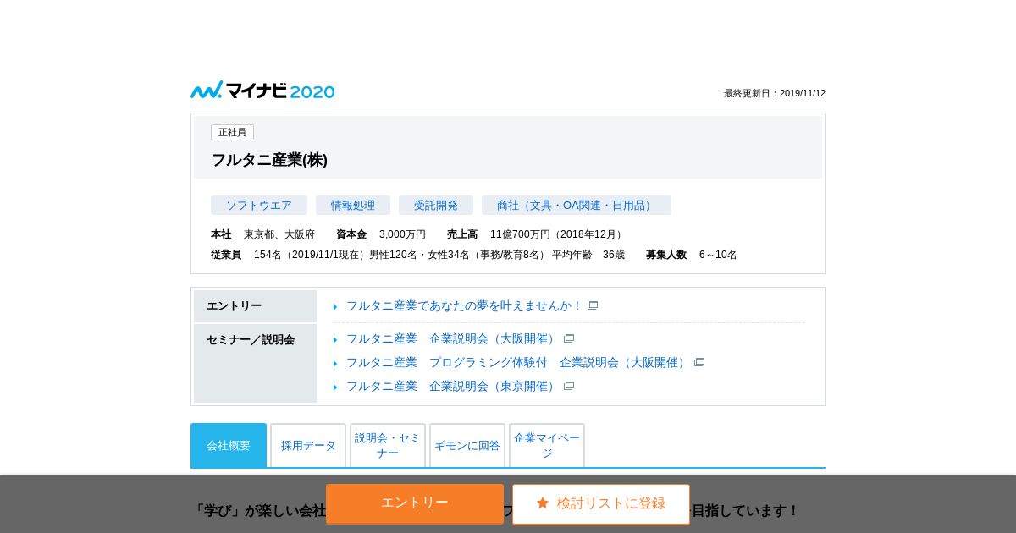Viewport: 1016px width, 533px height.
Task: Click external-link icon after 企業説明会（大阪開催） link
Action: click(x=569, y=339)
